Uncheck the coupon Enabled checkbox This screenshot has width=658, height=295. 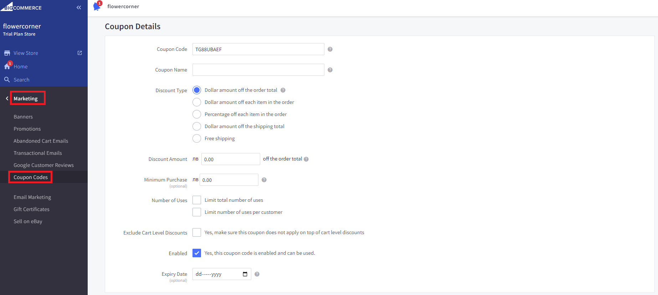197,253
